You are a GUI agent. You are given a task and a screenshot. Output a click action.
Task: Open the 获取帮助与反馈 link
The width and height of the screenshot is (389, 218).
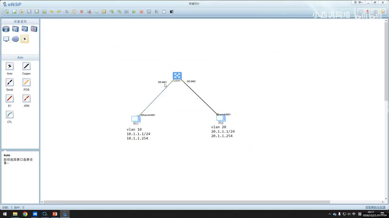click(x=375, y=207)
